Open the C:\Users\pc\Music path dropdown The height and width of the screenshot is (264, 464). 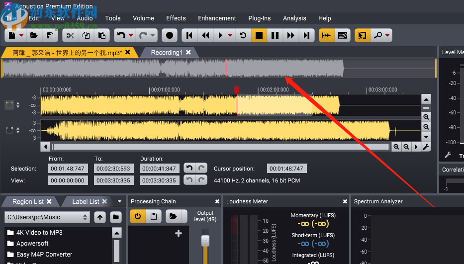tap(48, 217)
